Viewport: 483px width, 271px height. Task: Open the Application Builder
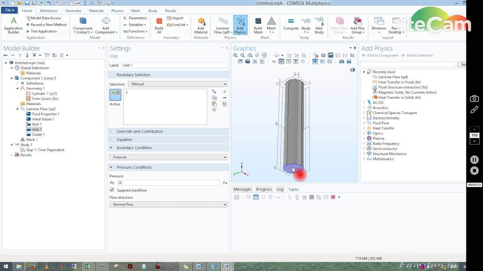(13, 26)
